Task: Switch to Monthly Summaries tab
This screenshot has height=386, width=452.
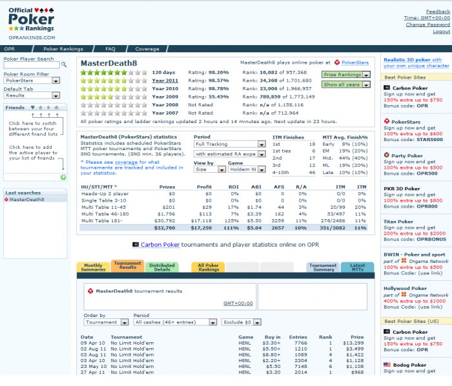Action: (x=93, y=267)
